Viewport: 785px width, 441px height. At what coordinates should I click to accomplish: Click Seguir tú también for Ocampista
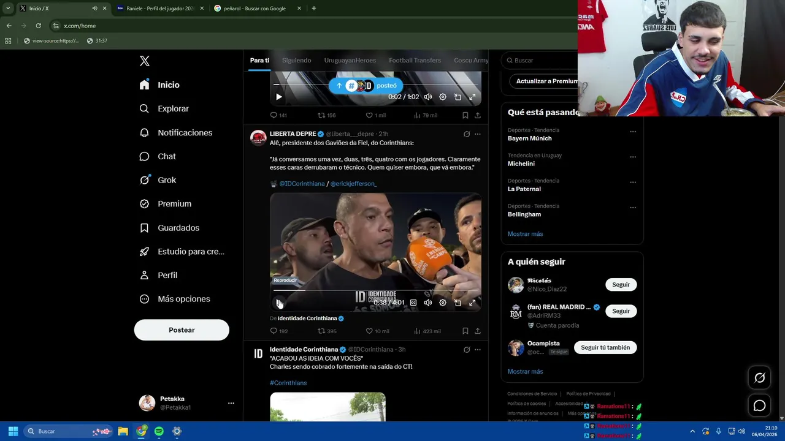(x=605, y=348)
